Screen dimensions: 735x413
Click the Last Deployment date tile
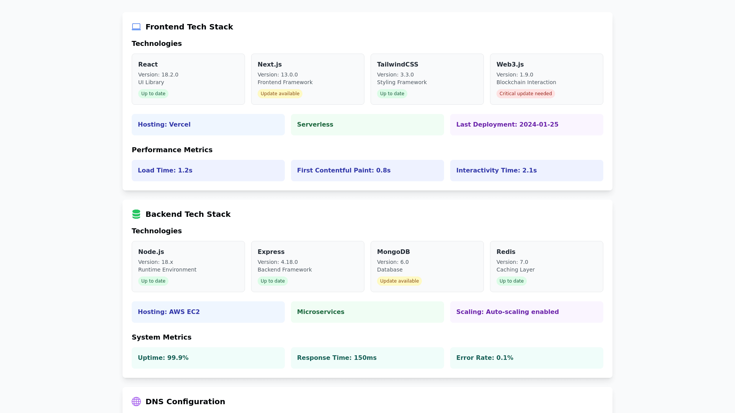[526, 125]
